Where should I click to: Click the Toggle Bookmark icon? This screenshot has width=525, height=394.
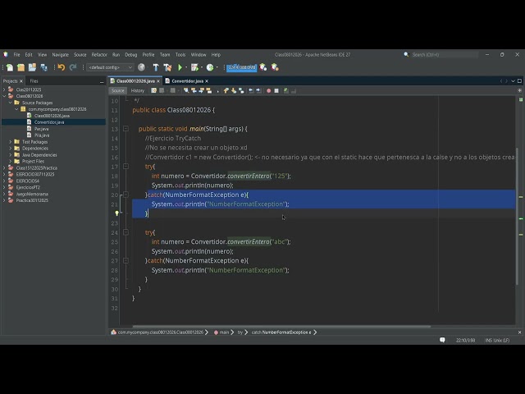click(x=241, y=90)
